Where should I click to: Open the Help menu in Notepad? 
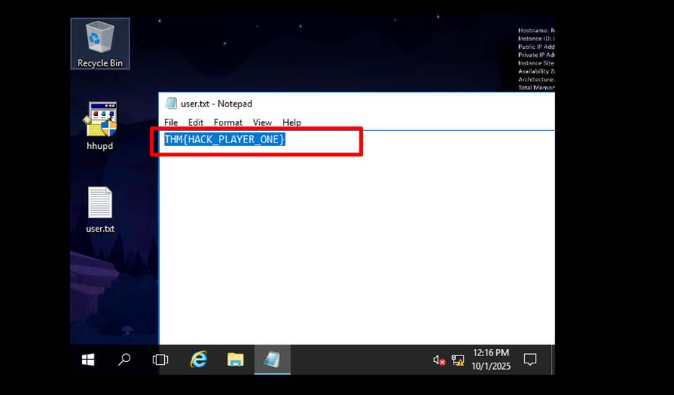[x=292, y=122]
